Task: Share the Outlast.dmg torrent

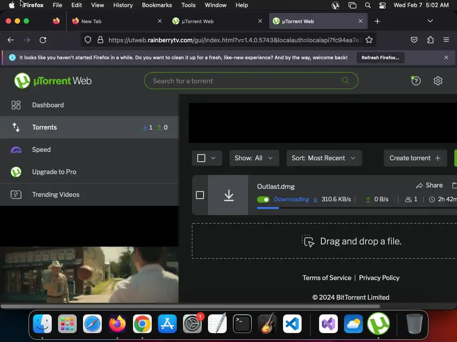Action: (429, 185)
